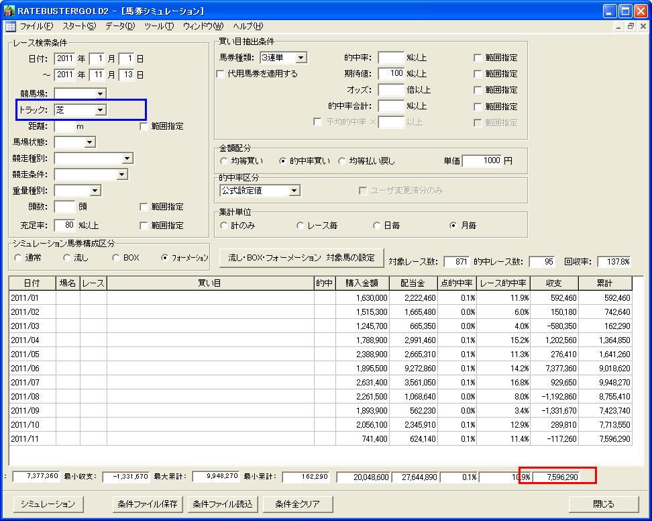
Task: Open the ヘルプ(H) menu
Action: click(248, 26)
